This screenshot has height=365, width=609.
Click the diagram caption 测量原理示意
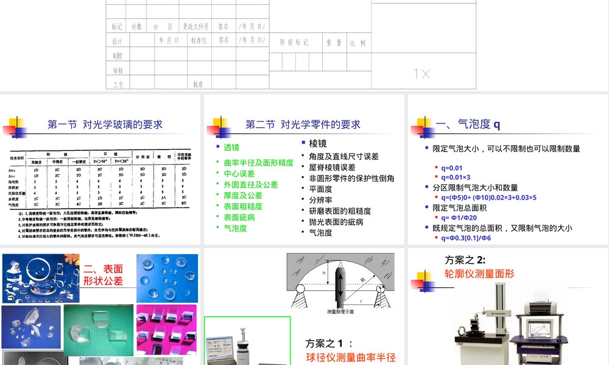click(x=340, y=311)
